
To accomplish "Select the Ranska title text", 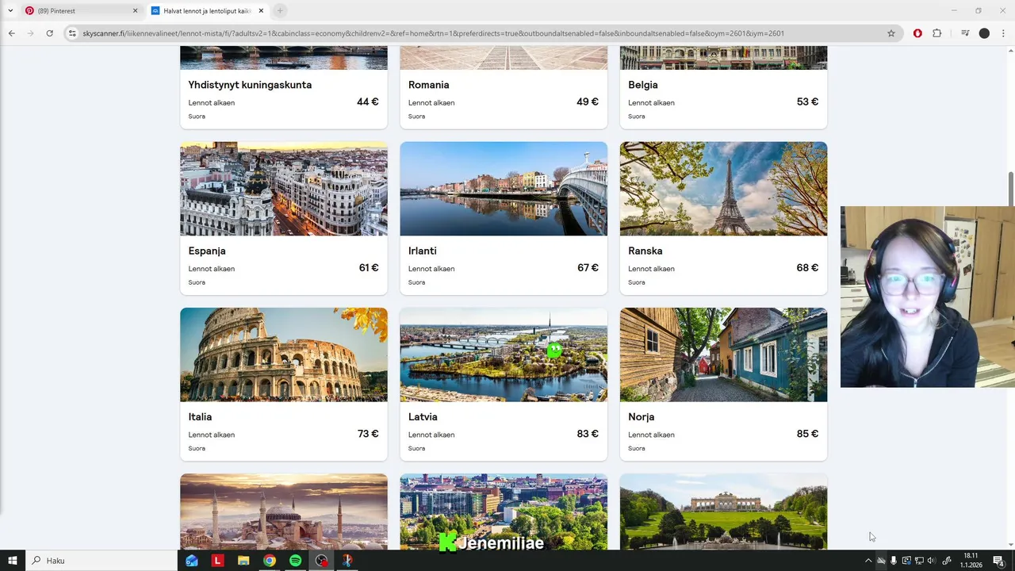I will pos(645,251).
